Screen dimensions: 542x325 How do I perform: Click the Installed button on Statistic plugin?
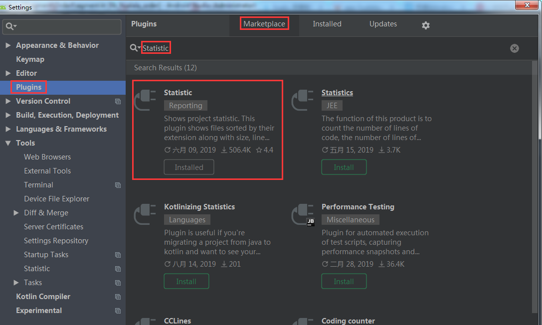189,167
